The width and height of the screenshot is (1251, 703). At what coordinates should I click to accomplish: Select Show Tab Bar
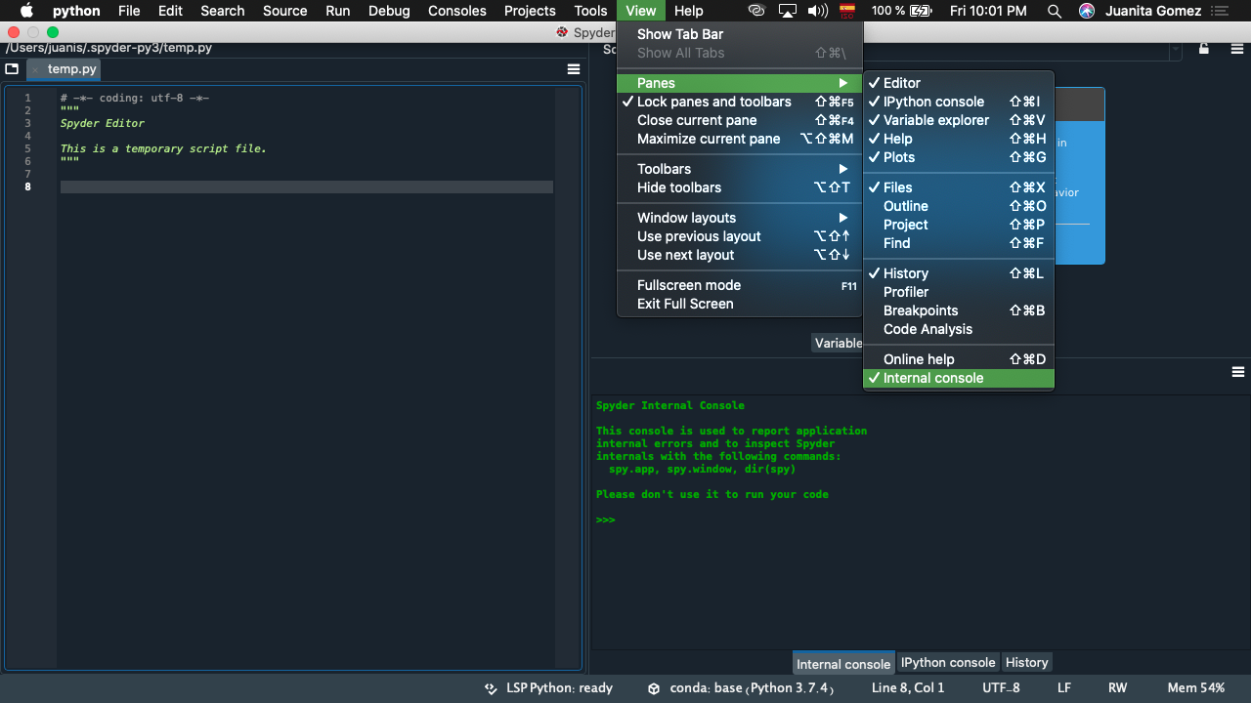tap(740, 34)
